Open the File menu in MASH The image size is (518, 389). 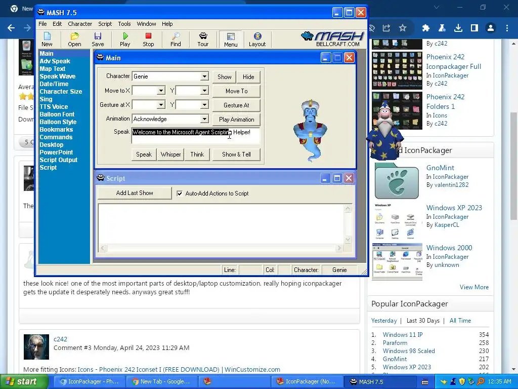coord(42,24)
